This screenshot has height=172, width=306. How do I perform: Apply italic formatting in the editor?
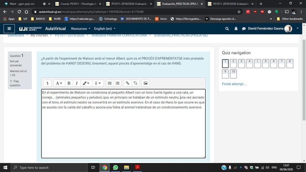(77, 83)
